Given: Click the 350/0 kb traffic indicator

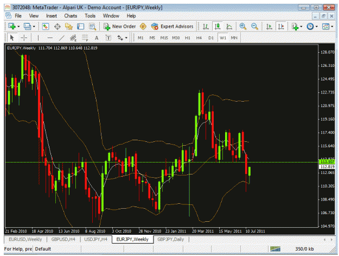Looking at the screenshot, I should point(304,249).
